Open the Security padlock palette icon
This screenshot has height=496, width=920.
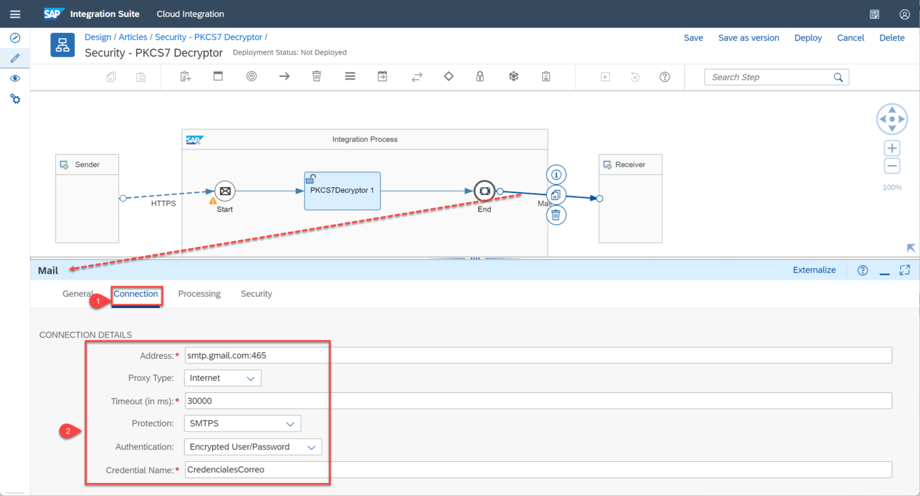480,76
